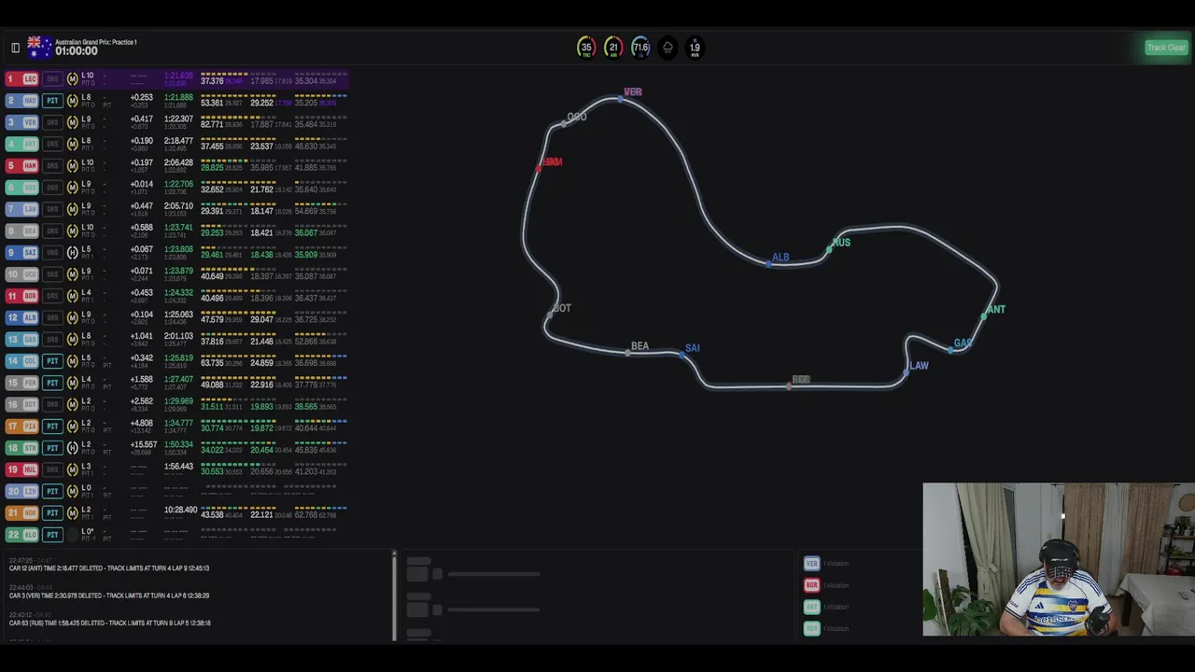
Task: Click the medium tyre icon in COL's row
Action: click(73, 361)
